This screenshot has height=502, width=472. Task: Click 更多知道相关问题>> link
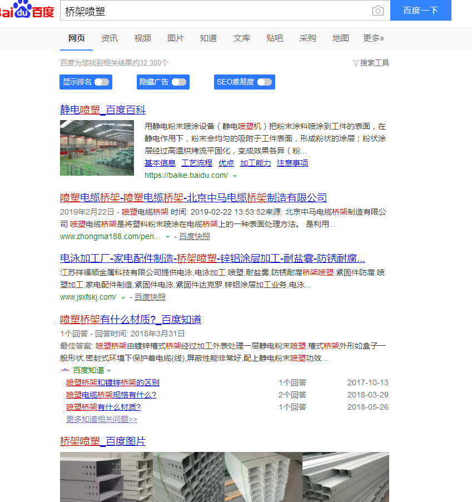[x=102, y=419]
